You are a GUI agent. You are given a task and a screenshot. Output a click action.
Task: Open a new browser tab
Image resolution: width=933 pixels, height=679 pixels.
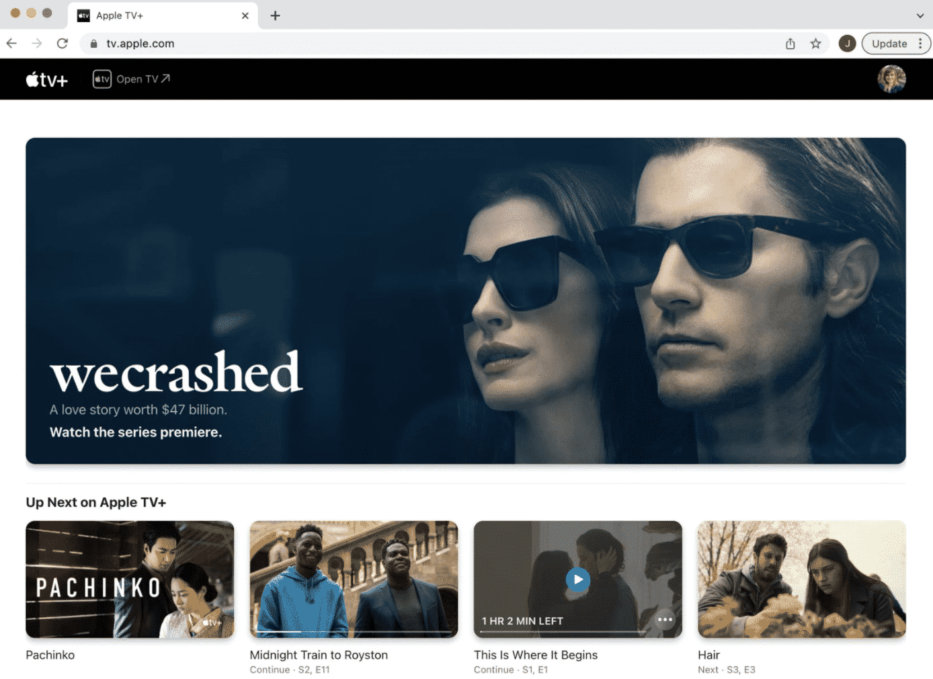275,15
